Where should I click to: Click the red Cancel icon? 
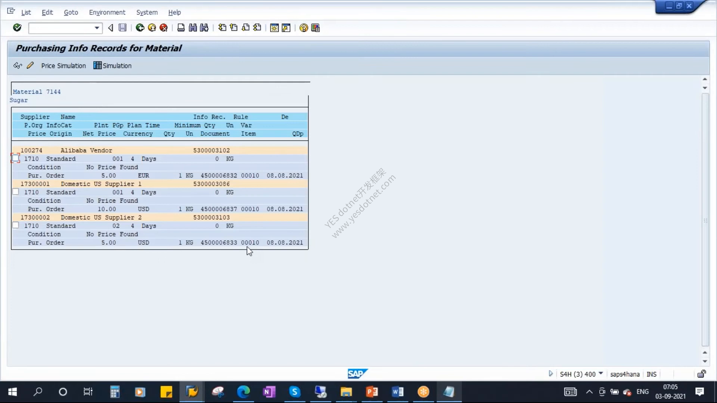point(164,28)
